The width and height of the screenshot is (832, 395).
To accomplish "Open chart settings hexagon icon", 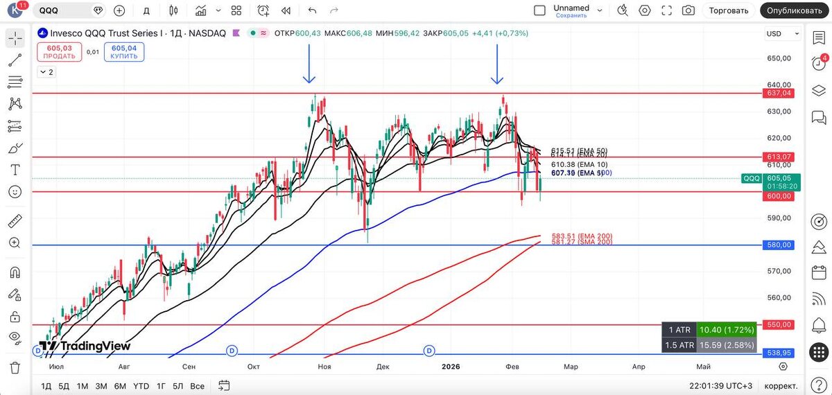I will pos(645,10).
